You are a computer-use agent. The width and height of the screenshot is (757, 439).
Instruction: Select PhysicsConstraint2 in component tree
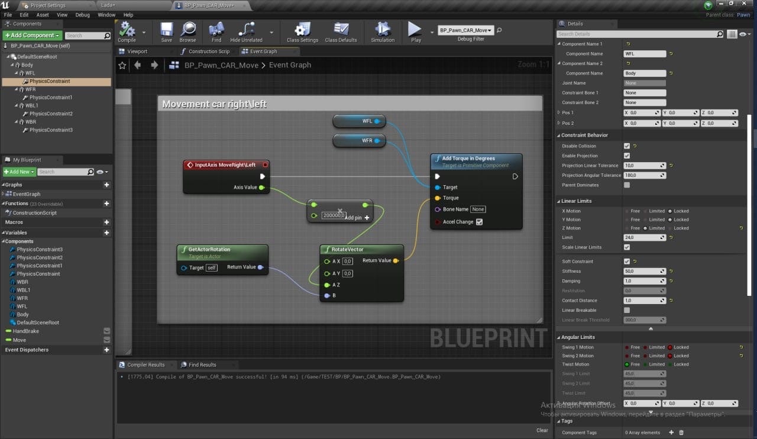(x=51, y=114)
